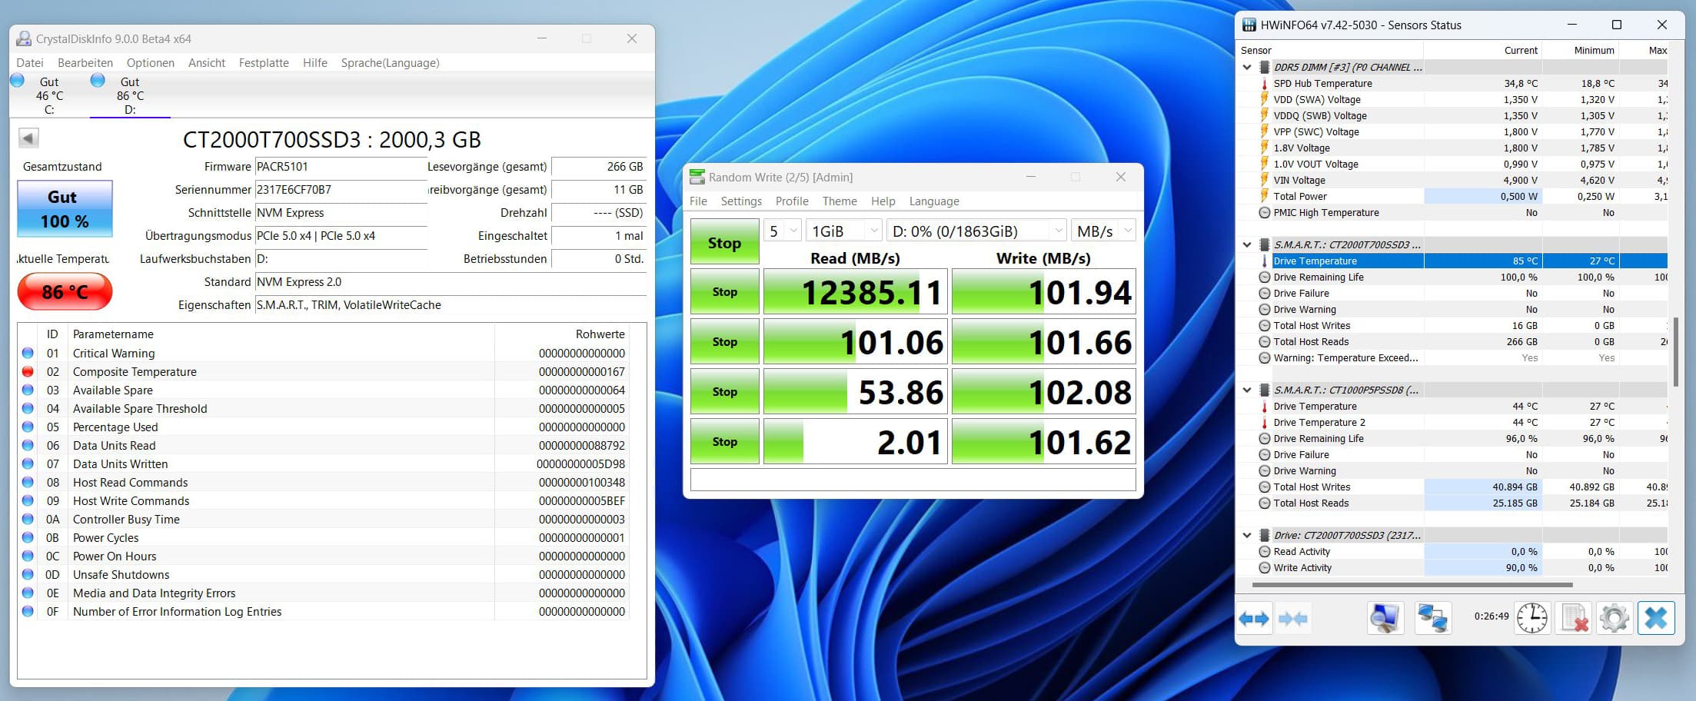Click the Gut 100 % health status button
The width and height of the screenshot is (1696, 701).
65,208
